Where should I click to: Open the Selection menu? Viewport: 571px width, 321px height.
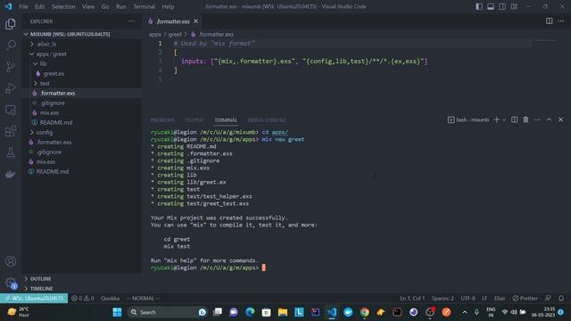point(63,6)
